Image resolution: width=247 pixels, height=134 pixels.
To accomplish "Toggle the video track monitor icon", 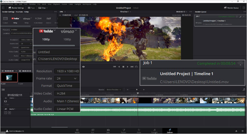I will coord(6,101).
